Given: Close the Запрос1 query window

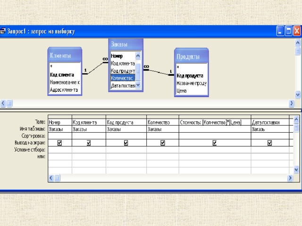Looking at the screenshot, I should (x=297, y=31).
